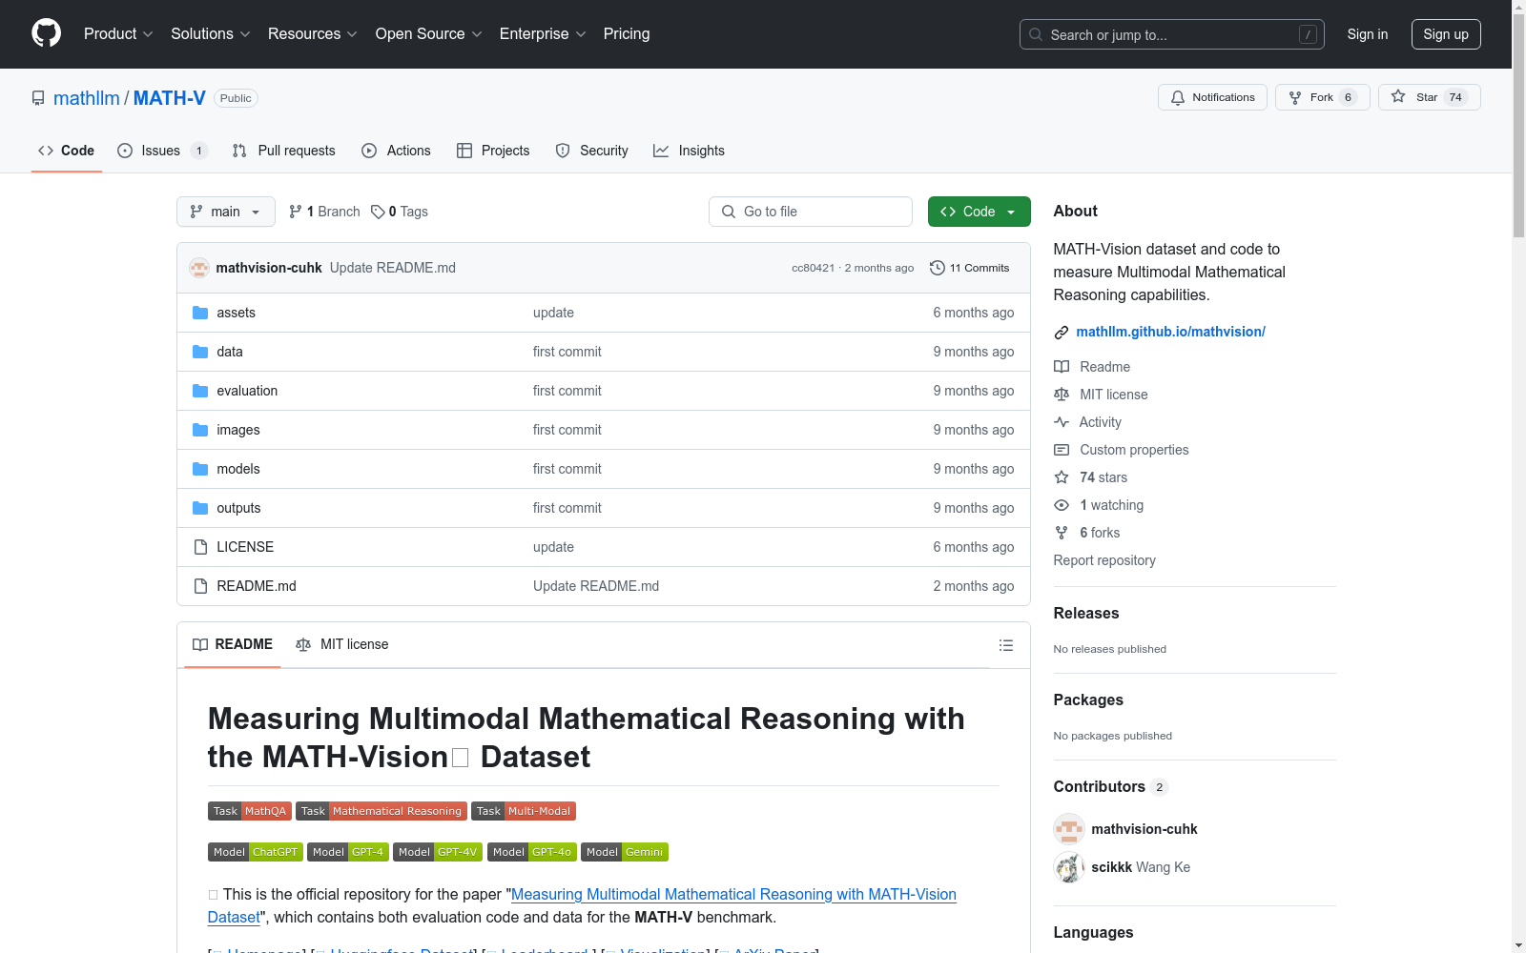Open the README outline list icon
This screenshot has width=1526, height=953.
1005,645
